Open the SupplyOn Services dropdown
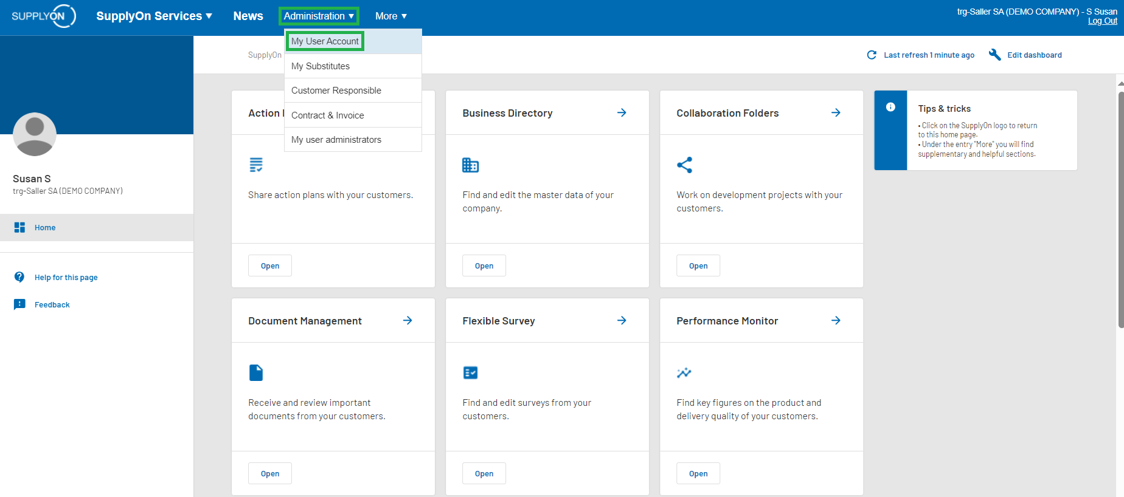Screen dimensions: 1124x497 154,16
